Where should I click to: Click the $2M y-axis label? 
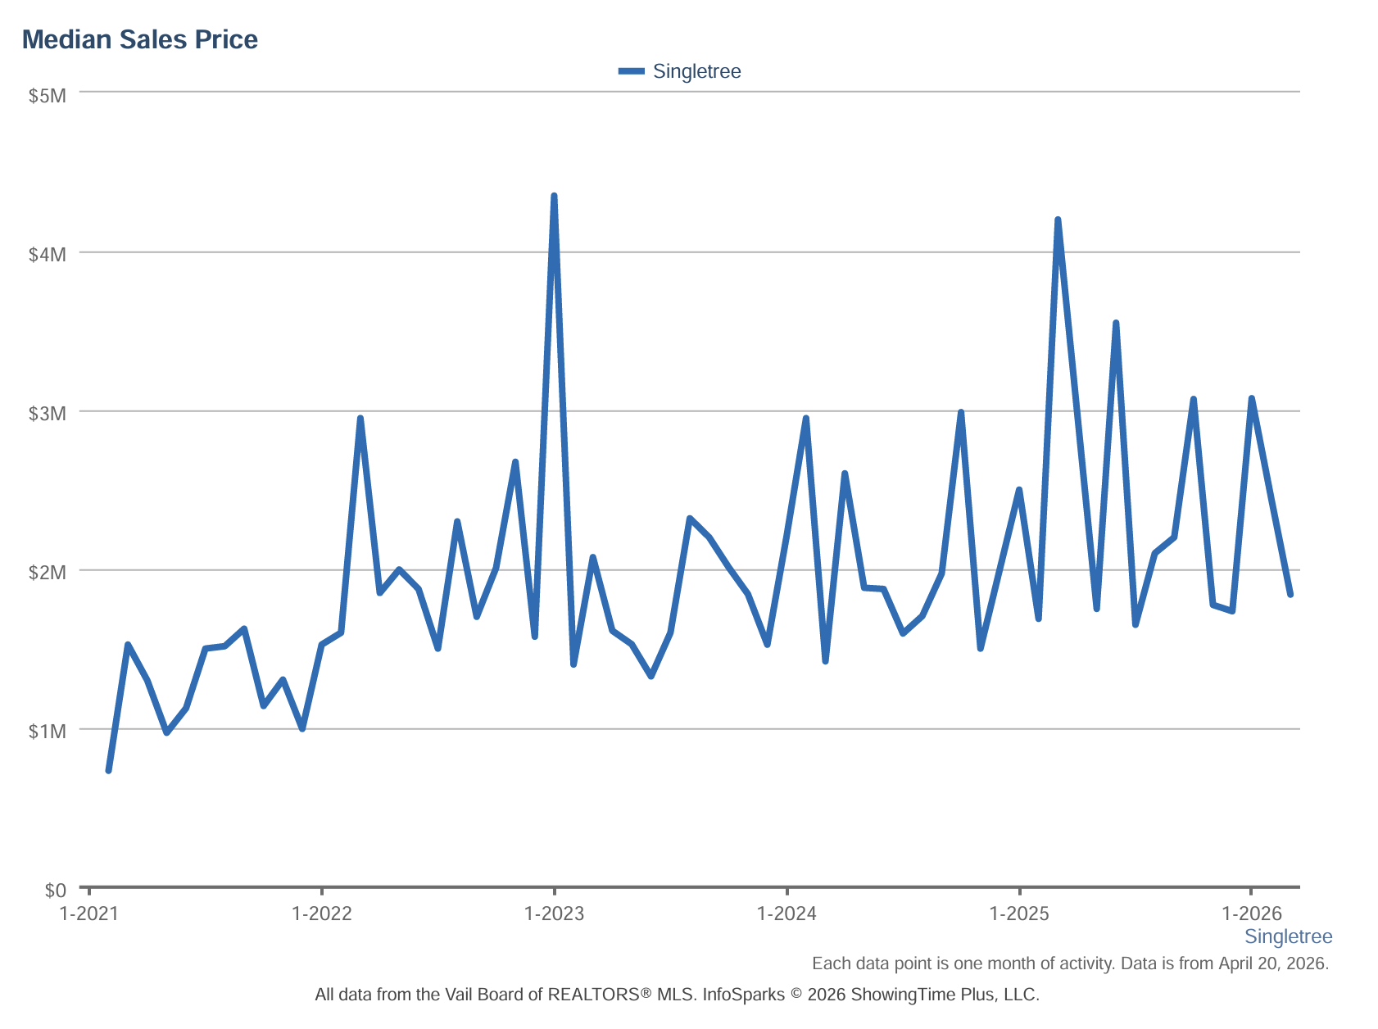48,573
